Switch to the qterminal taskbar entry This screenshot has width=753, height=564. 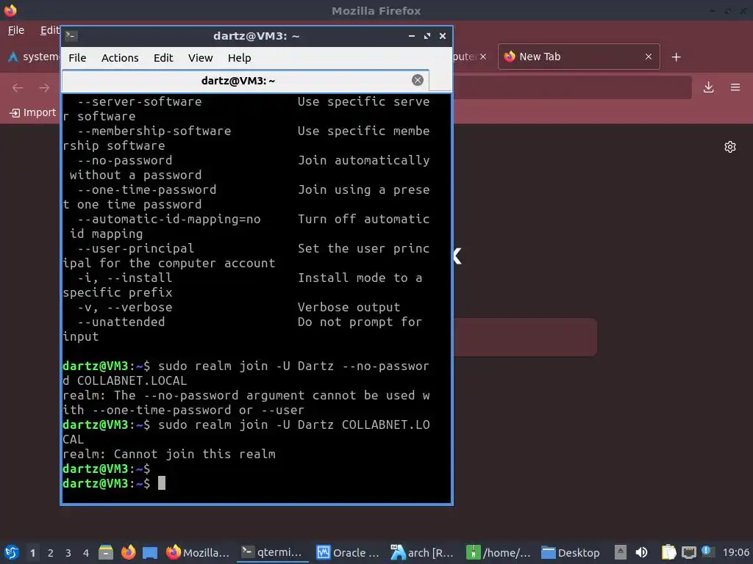pyautogui.click(x=272, y=552)
